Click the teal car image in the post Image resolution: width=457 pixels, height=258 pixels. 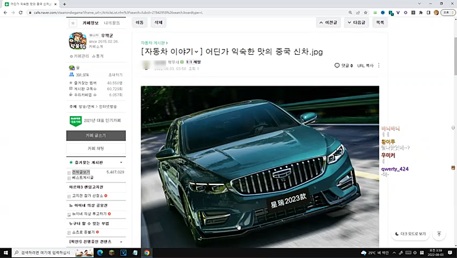click(260, 167)
